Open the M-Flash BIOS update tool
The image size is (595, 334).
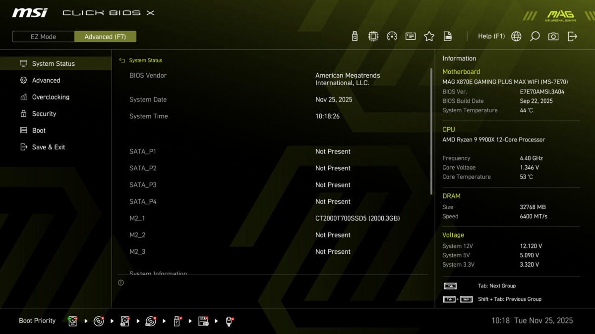[354, 36]
